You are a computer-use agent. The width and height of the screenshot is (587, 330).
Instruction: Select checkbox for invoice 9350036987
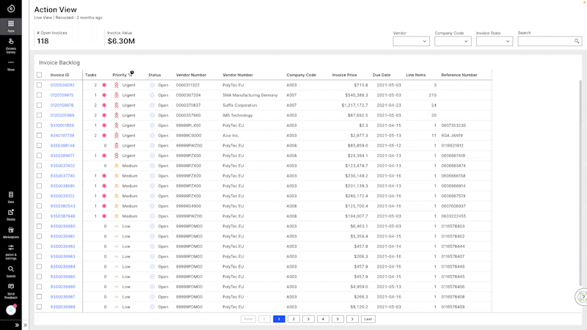[40, 297]
